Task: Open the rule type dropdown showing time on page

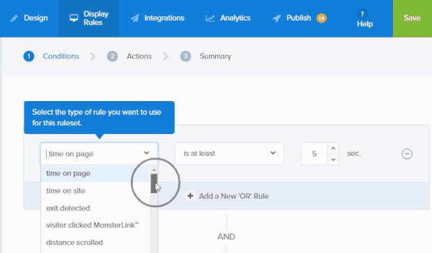Action: tap(99, 153)
